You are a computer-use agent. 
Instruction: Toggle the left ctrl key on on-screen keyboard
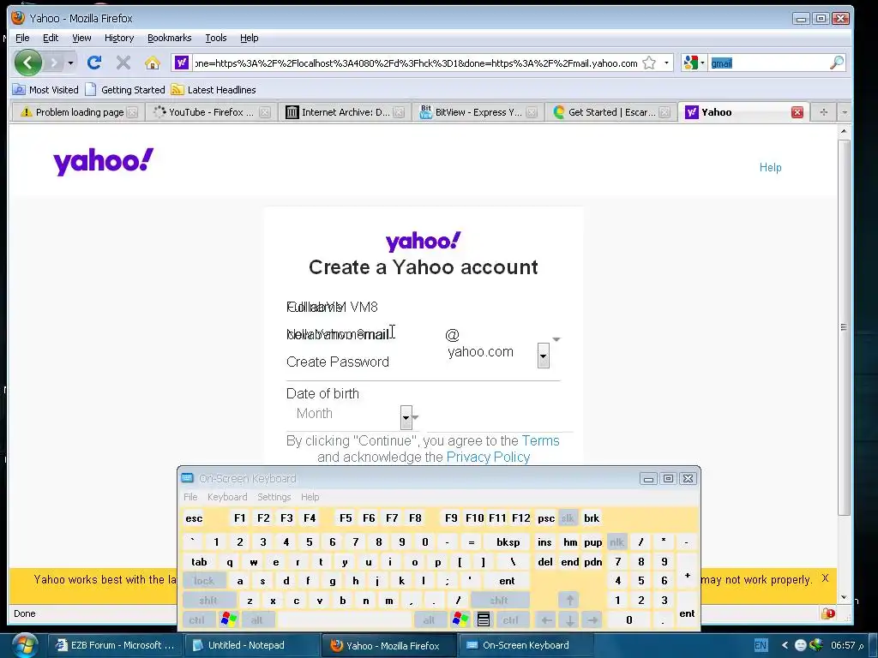(196, 619)
